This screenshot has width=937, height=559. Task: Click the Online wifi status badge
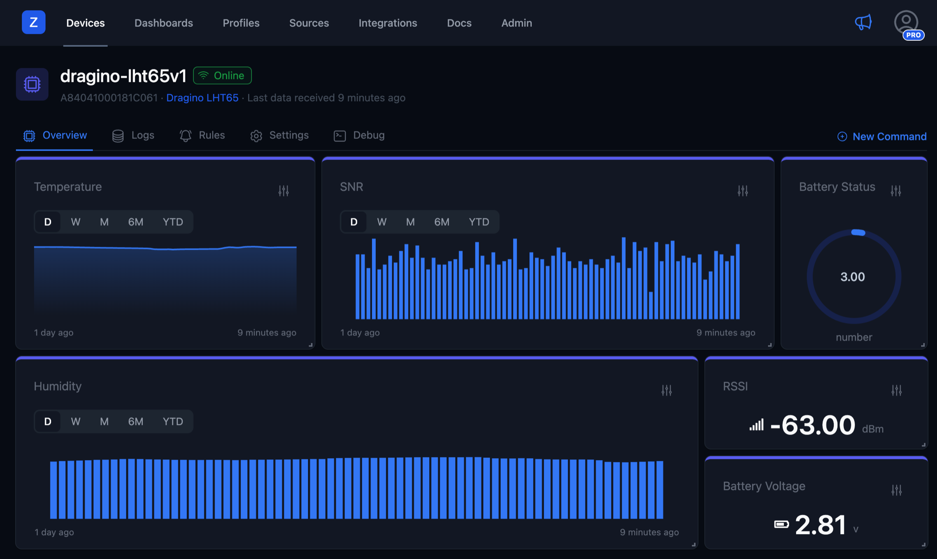[223, 75]
